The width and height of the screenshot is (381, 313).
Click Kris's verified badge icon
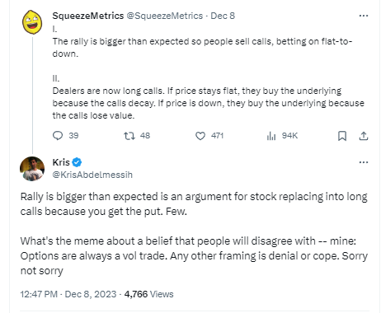click(x=77, y=162)
